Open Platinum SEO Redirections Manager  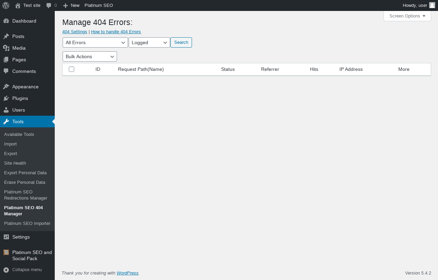tap(26, 195)
